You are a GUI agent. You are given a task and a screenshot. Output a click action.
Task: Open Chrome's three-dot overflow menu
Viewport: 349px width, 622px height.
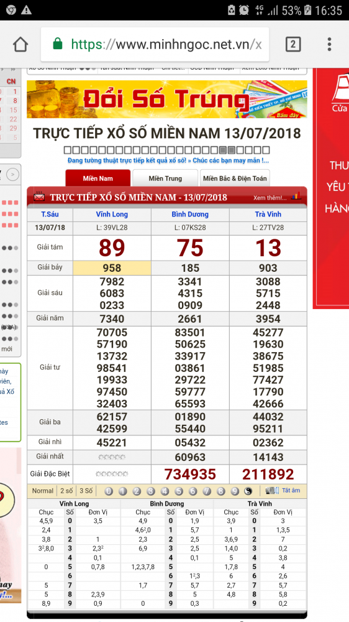tap(329, 44)
